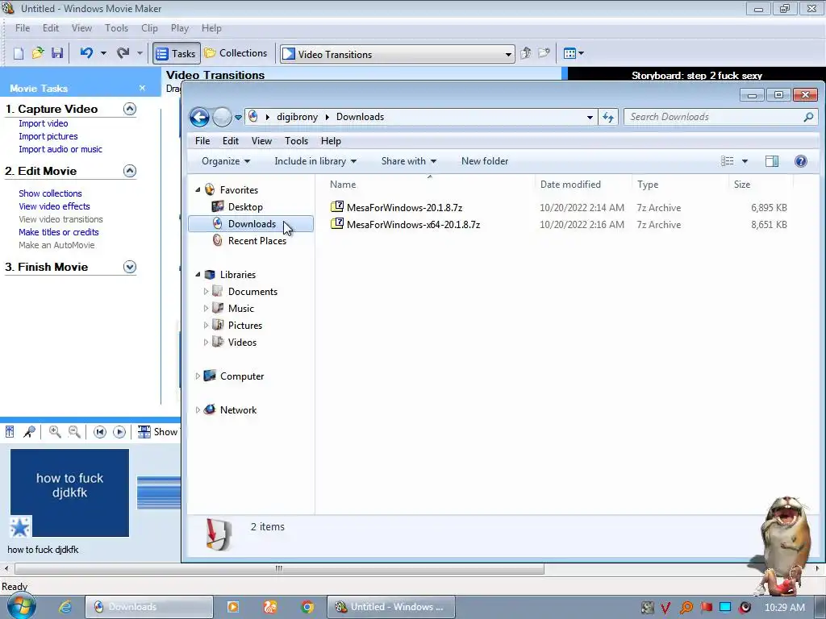Click video effect star icon on storyboard clip
Image resolution: width=826 pixels, height=619 pixels.
coord(20,527)
